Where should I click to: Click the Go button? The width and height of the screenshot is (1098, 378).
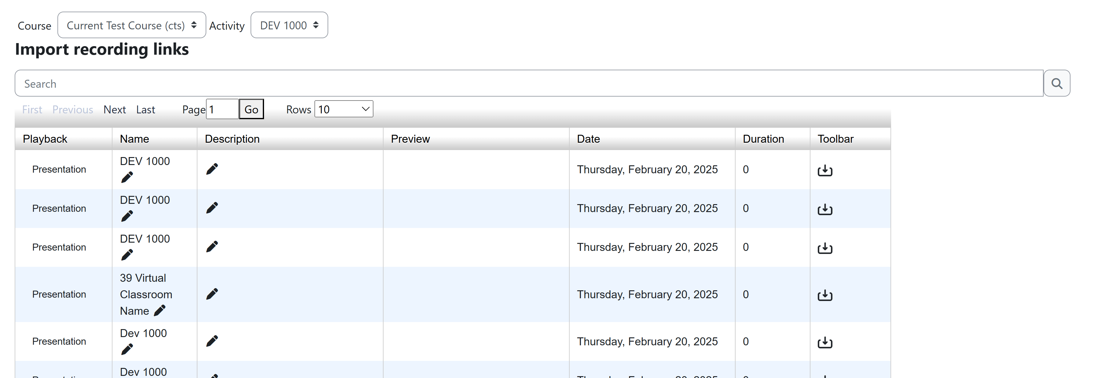(x=251, y=109)
